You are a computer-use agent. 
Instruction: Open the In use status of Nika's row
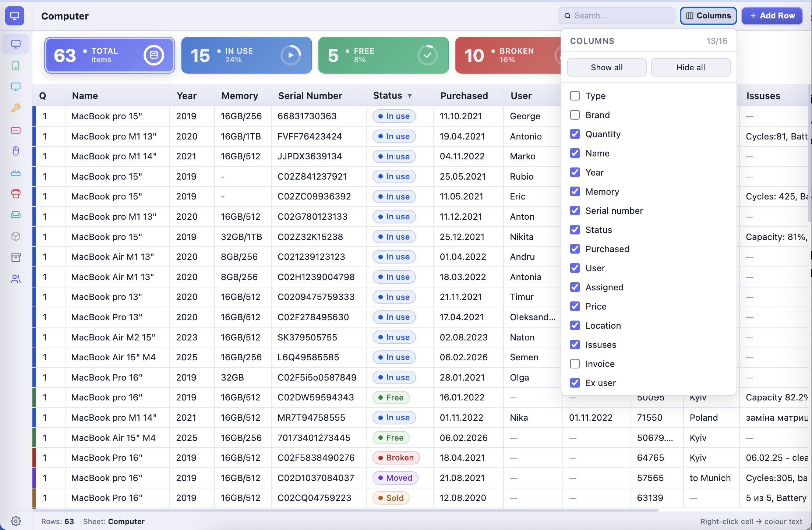point(394,418)
